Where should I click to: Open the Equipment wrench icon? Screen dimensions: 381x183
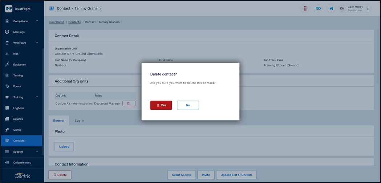[x=7, y=65]
